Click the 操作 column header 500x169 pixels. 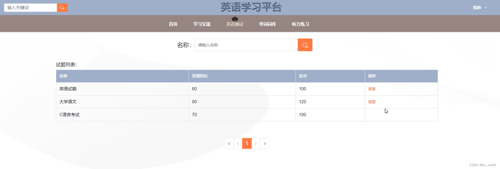[x=401, y=76]
